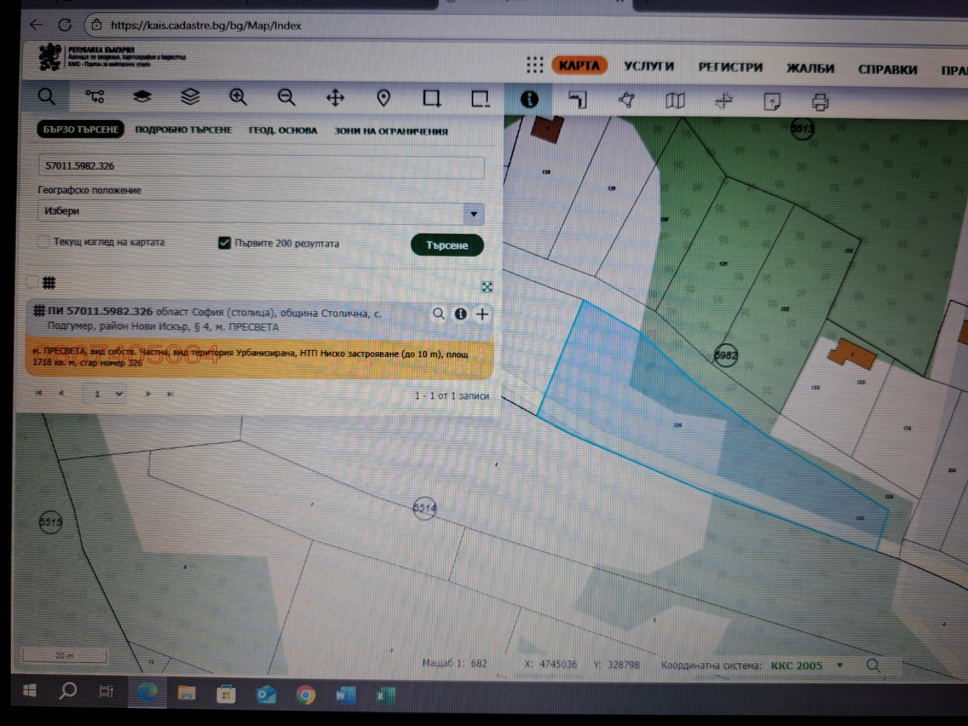Expand the 'Избери' location dropdown
This screenshot has height=726, width=968.
click(x=473, y=214)
